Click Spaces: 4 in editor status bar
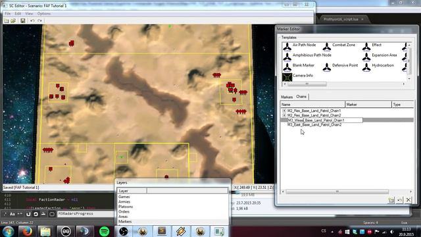 click(x=370, y=223)
